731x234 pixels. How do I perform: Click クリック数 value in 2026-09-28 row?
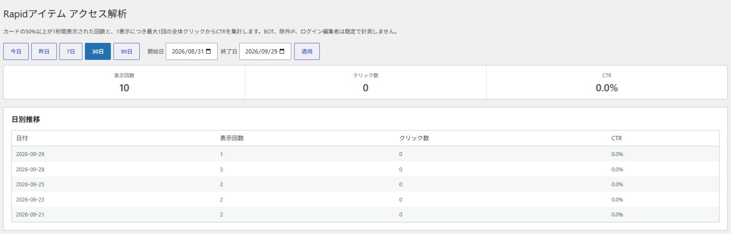(x=401, y=169)
